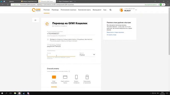The height and width of the screenshot is (95, 170).
Task: Open Вывод денег menu item
Action: [97, 10]
